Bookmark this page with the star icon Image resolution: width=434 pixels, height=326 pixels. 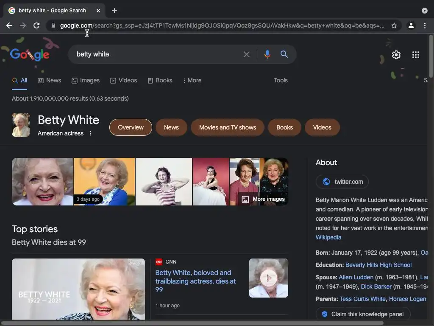394,25
